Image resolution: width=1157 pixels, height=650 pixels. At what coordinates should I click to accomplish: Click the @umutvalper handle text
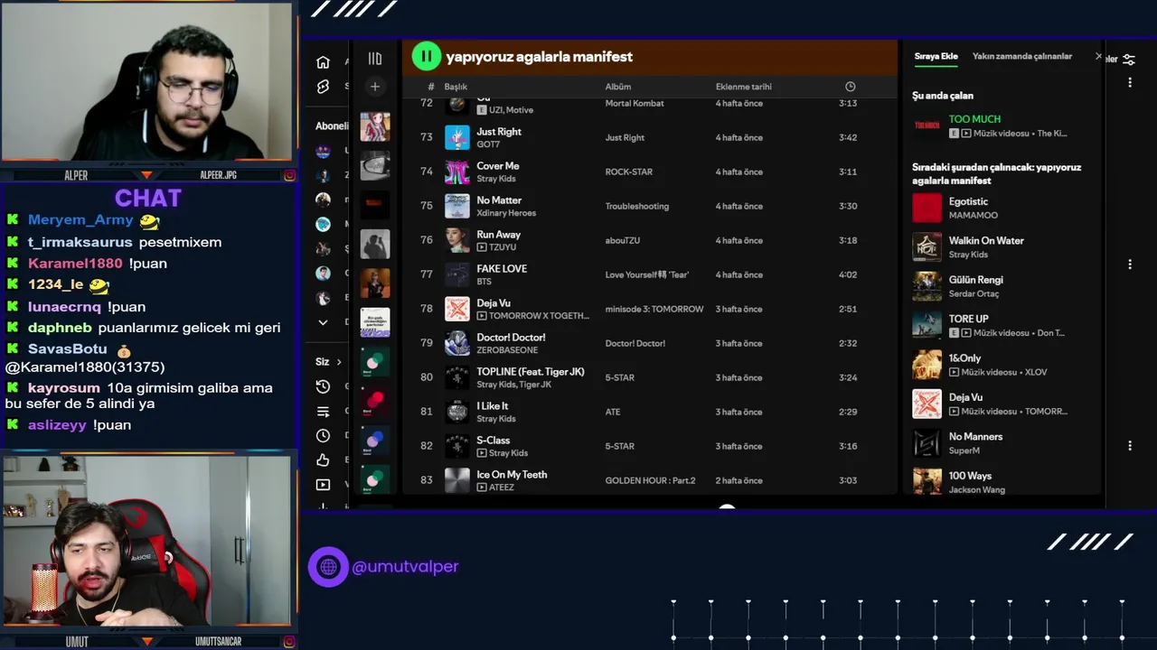point(405,567)
